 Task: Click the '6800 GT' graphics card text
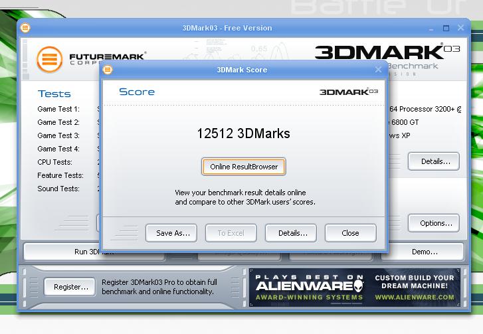405,122
